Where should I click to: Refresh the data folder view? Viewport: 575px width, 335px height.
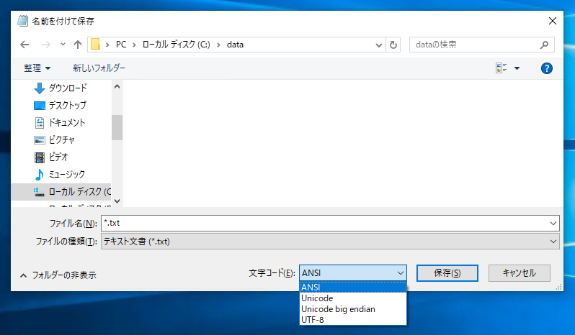[x=393, y=45]
